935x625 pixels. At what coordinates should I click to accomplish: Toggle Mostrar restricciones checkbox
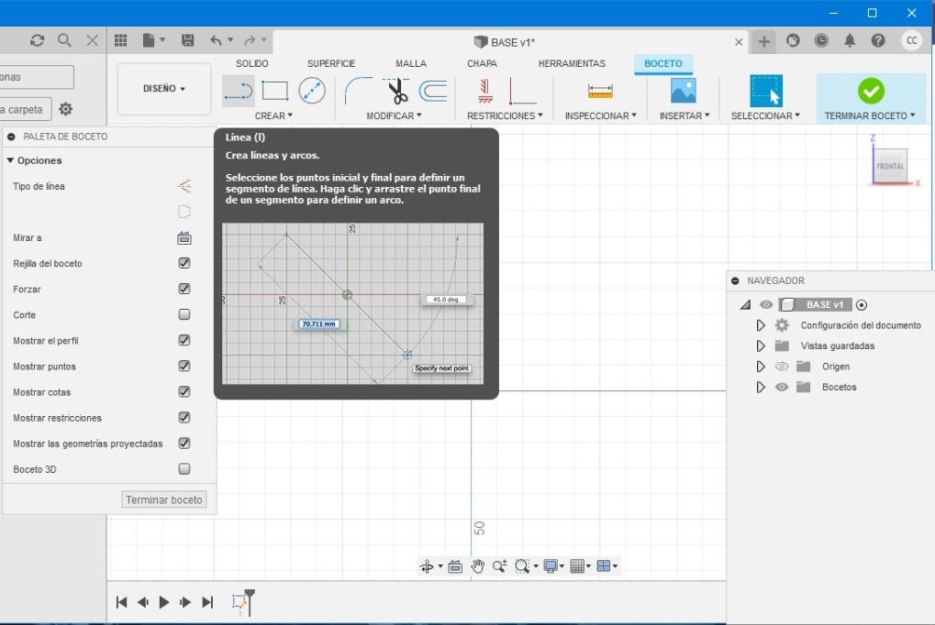tap(184, 417)
